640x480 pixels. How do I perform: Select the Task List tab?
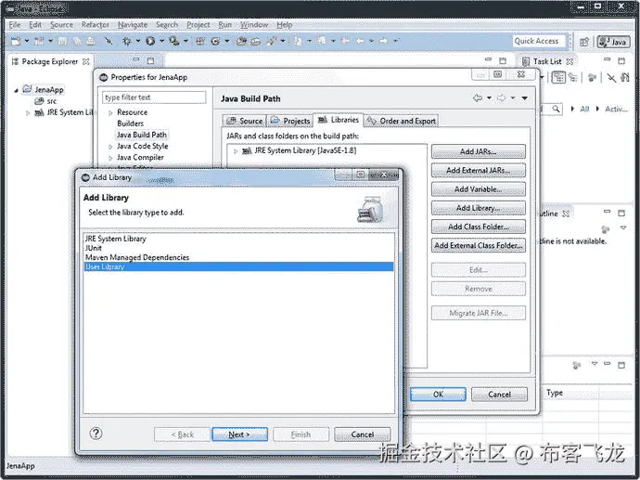(547, 61)
